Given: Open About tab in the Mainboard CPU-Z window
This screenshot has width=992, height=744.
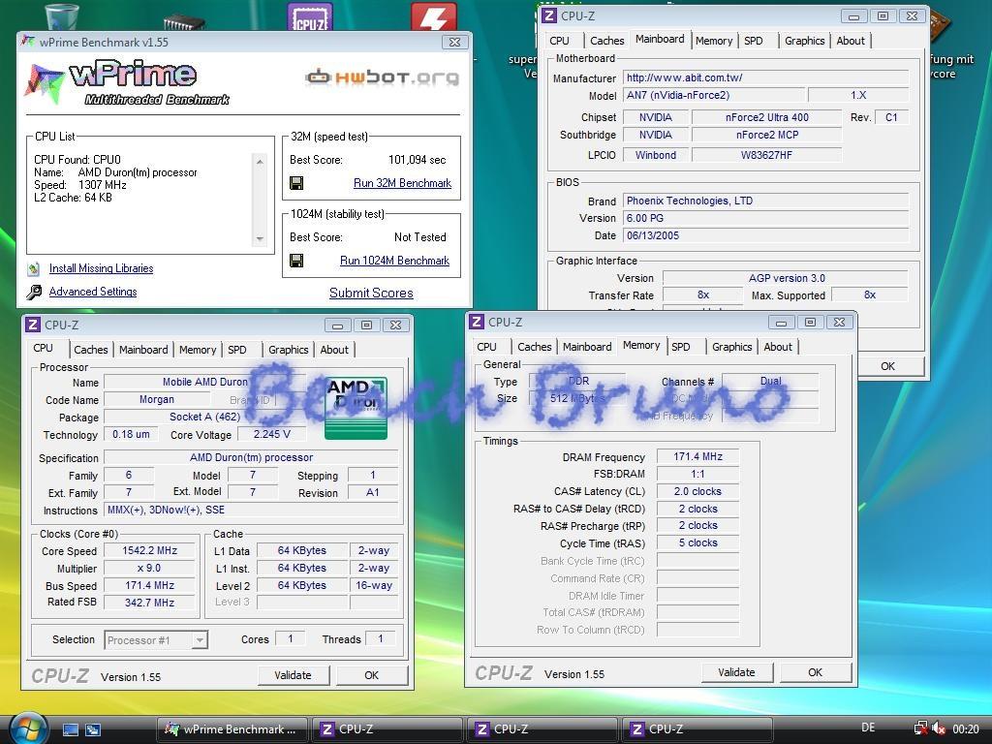Looking at the screenshot, I should pos(851,41).
